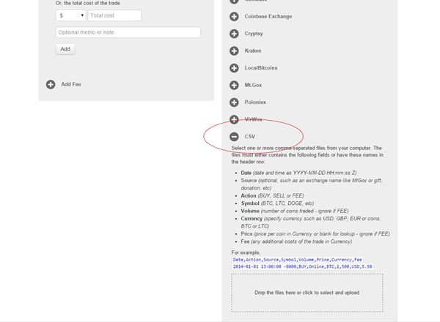Image resolution: width=440 pixels, height=322 pixels.
Task: Click the Fee field description bullet
Action: [296, 241]
